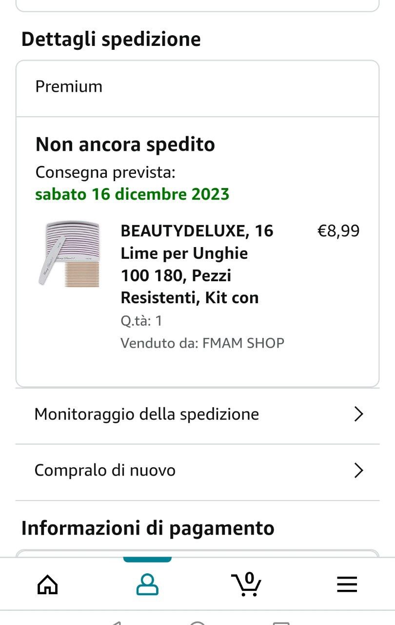
Task: Tap the Home icon in bottom navigation
Action: pyautogui.click(x=47, y=584)
